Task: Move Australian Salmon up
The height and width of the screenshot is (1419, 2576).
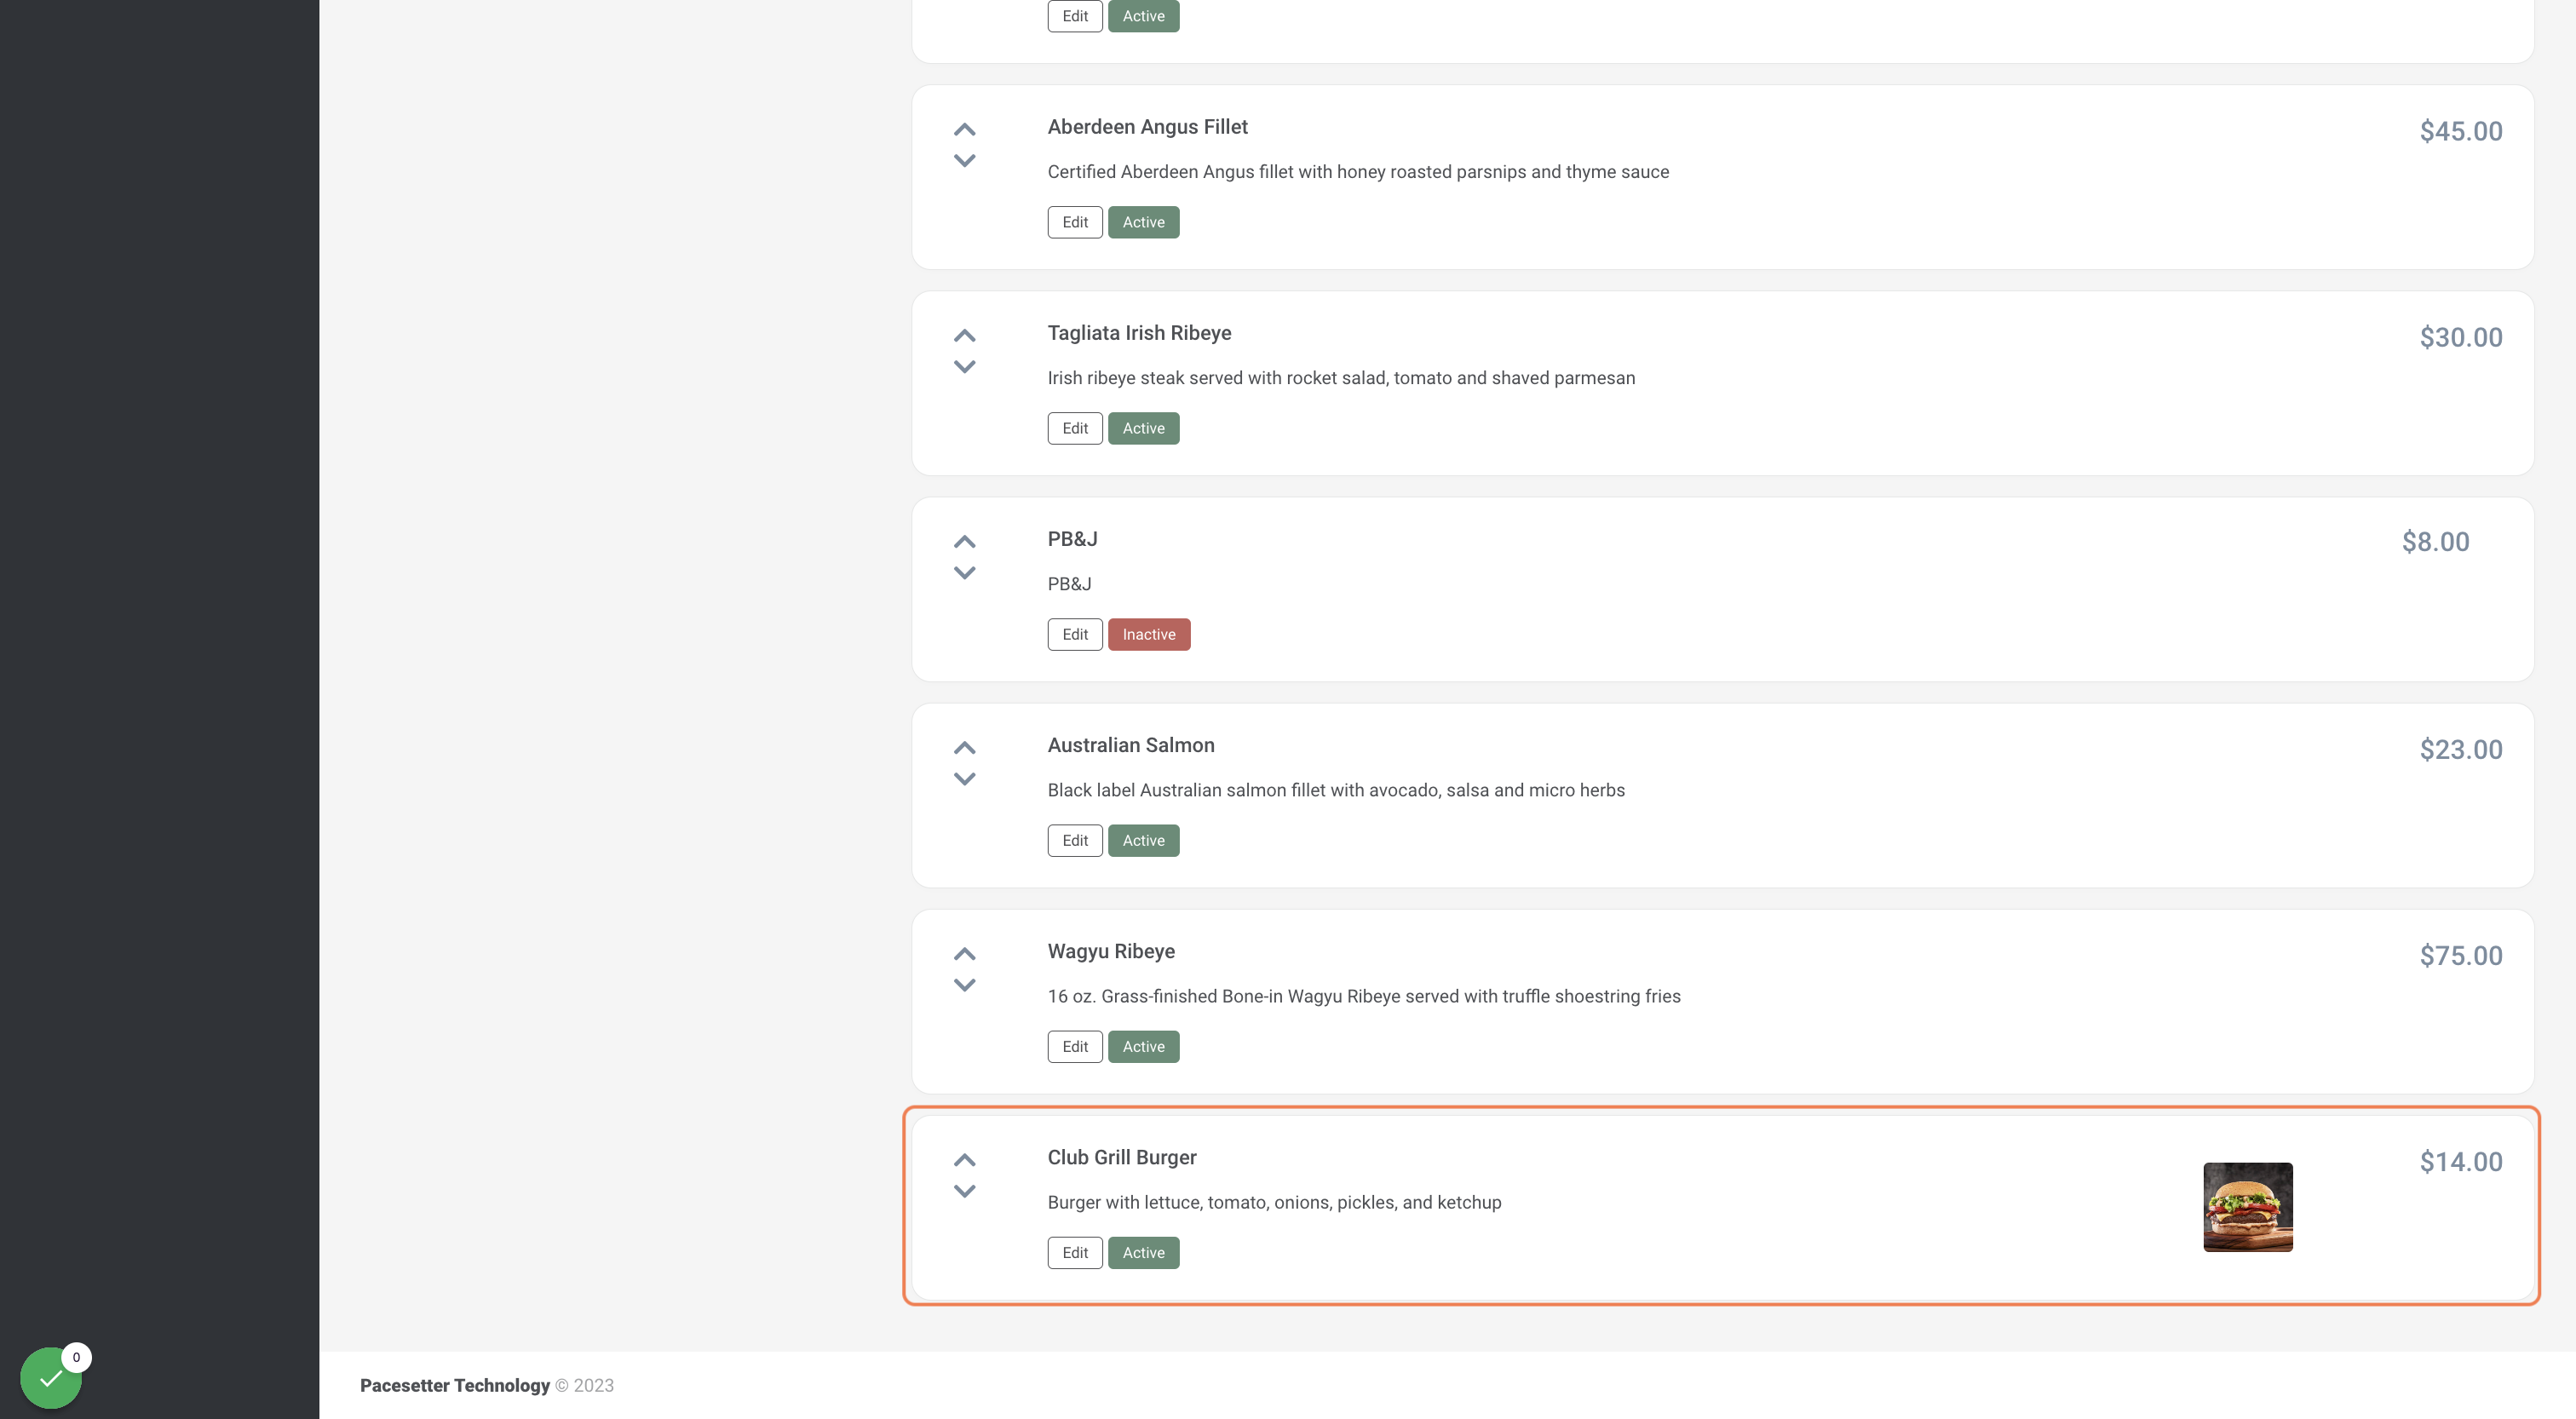Action: pyautogui.click(x=964, y=748)
